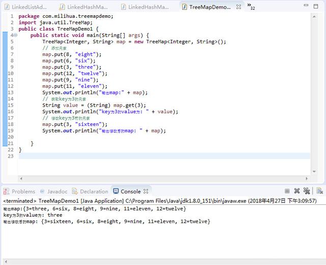
Task: Open the Problems view tab
Action: click(x=19, y=192)
